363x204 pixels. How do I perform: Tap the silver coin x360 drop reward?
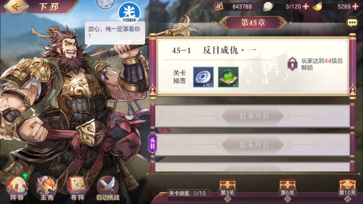(x=203, y=77)
